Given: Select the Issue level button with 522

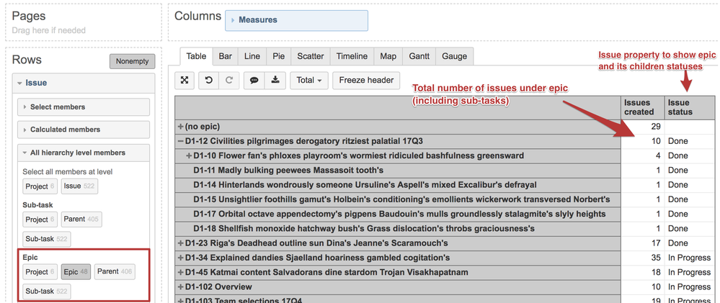Looking at the screenshot, I should 79,186.
